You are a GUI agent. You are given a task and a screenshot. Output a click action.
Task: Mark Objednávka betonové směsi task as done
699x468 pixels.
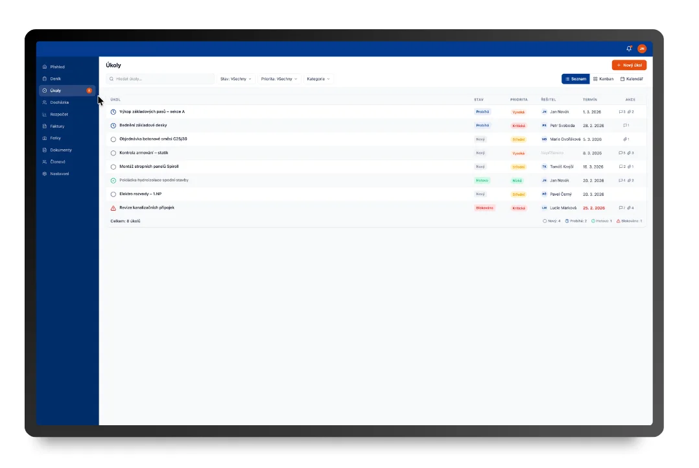pyautogui.click(x=113, y=139)
